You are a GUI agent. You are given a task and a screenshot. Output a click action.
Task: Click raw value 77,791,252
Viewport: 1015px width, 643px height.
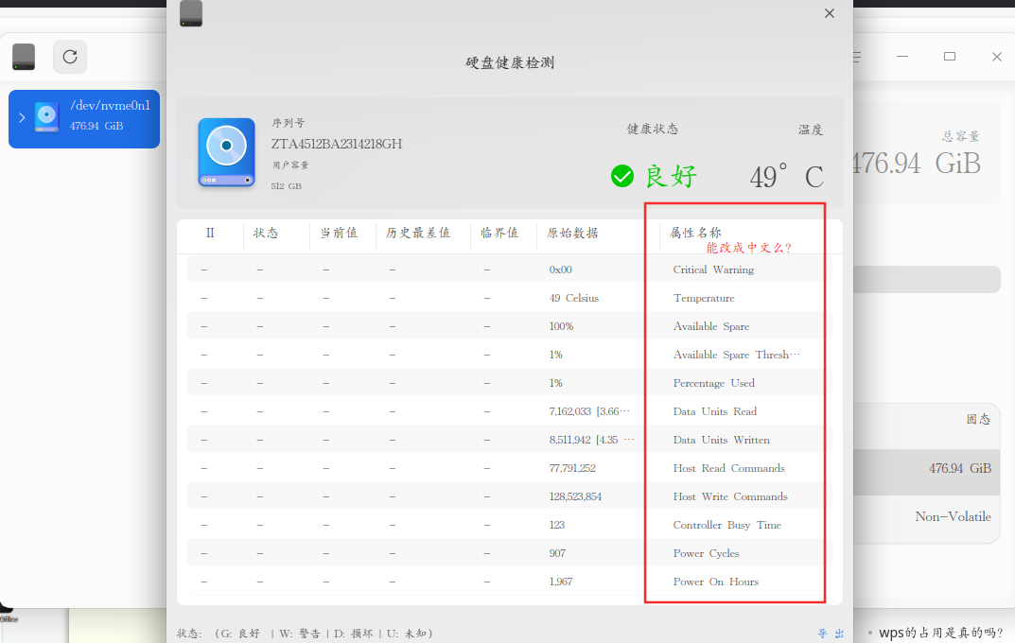[572, 468]
